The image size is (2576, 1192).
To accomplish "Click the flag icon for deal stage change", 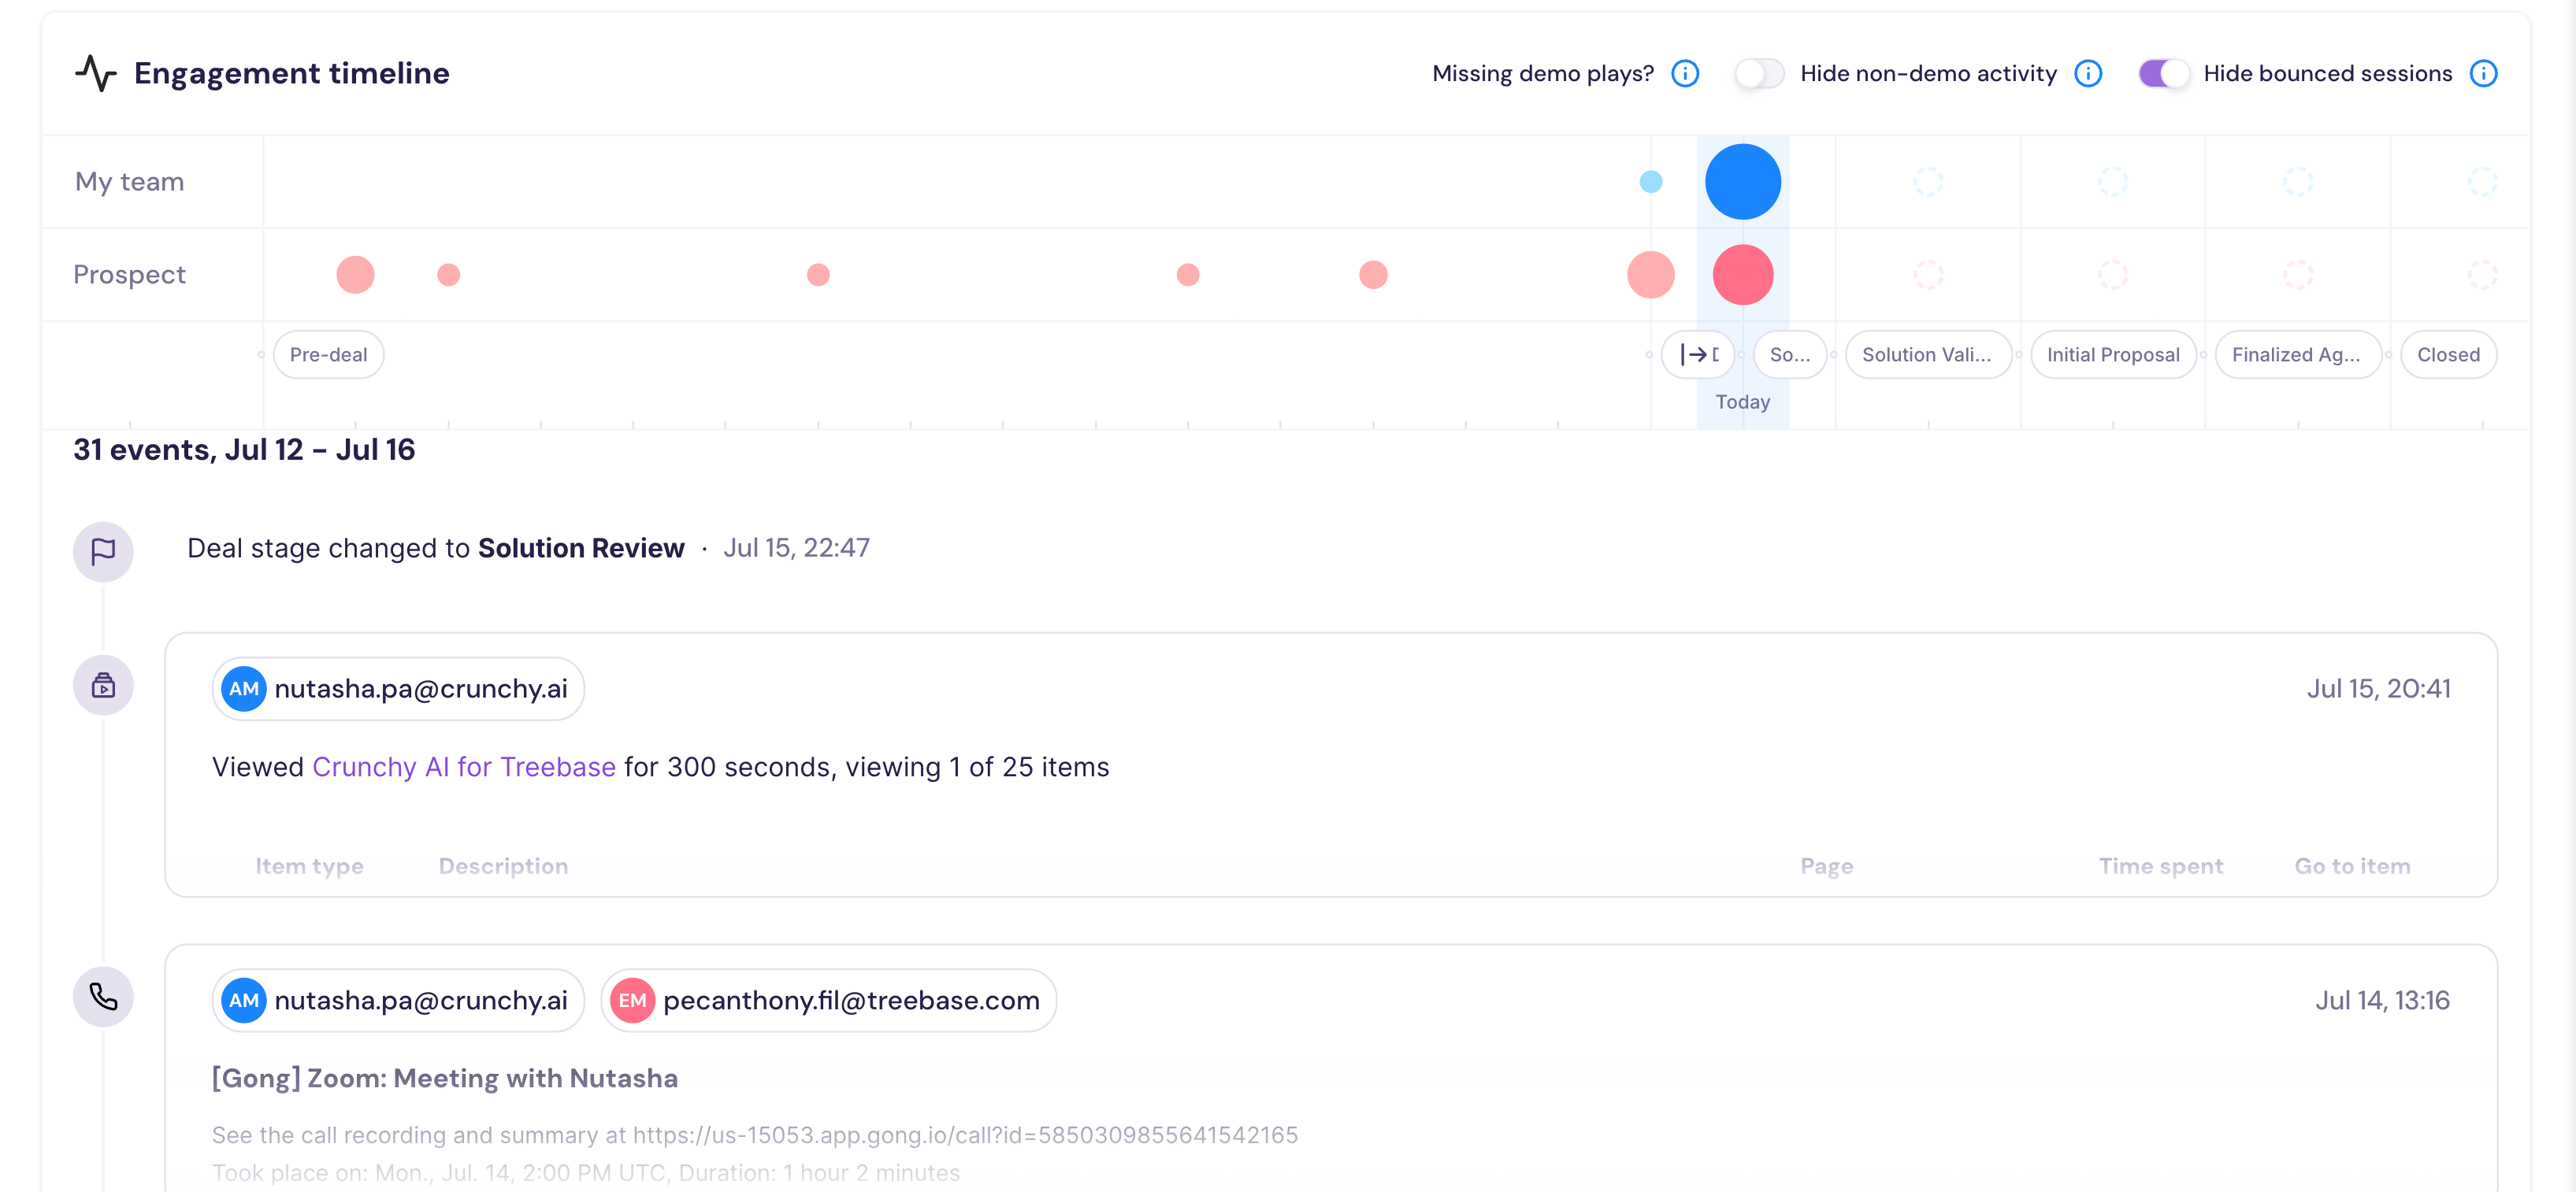I will (x=103, y=552).
